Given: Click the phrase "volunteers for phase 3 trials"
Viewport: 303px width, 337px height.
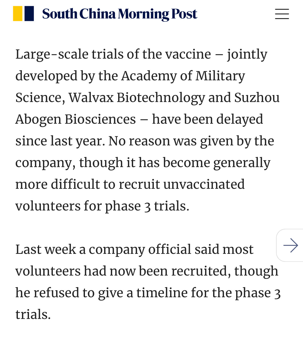Looking at the screenshot, I should (102, 206).
